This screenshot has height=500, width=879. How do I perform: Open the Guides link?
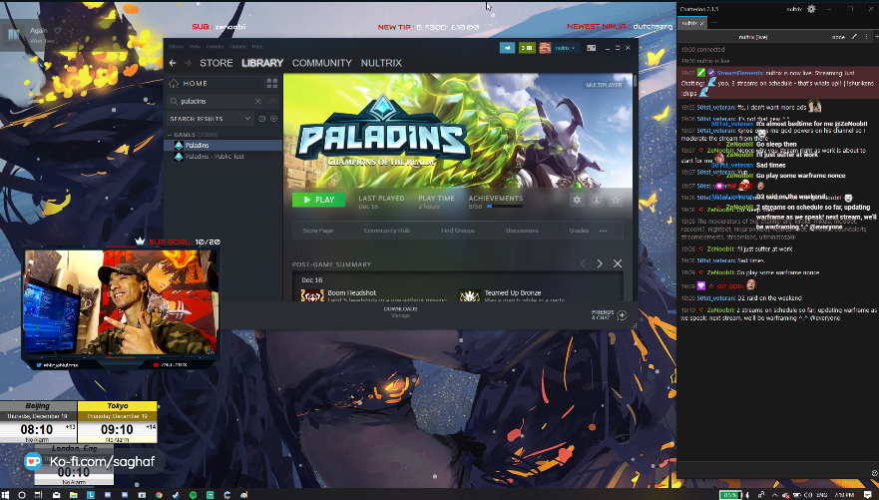(x=579, y=231)
